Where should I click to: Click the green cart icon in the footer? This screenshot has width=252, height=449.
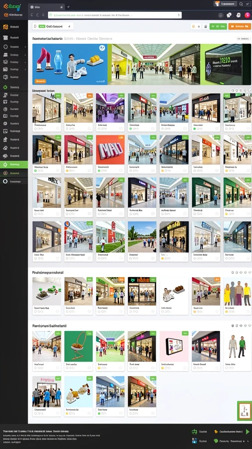click(x=195, y=431)
